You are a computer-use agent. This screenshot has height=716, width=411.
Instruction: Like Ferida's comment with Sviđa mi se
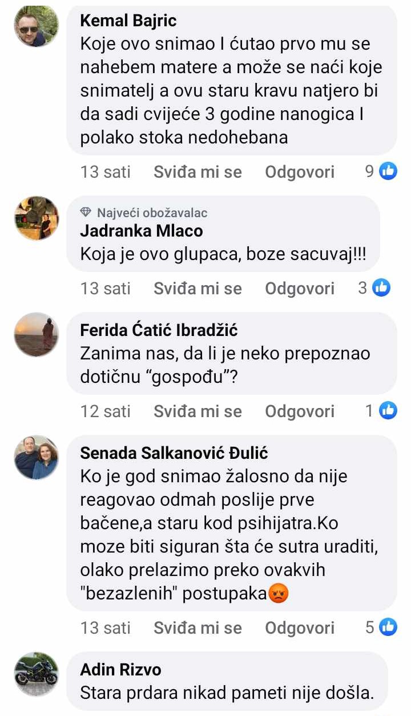198,411
